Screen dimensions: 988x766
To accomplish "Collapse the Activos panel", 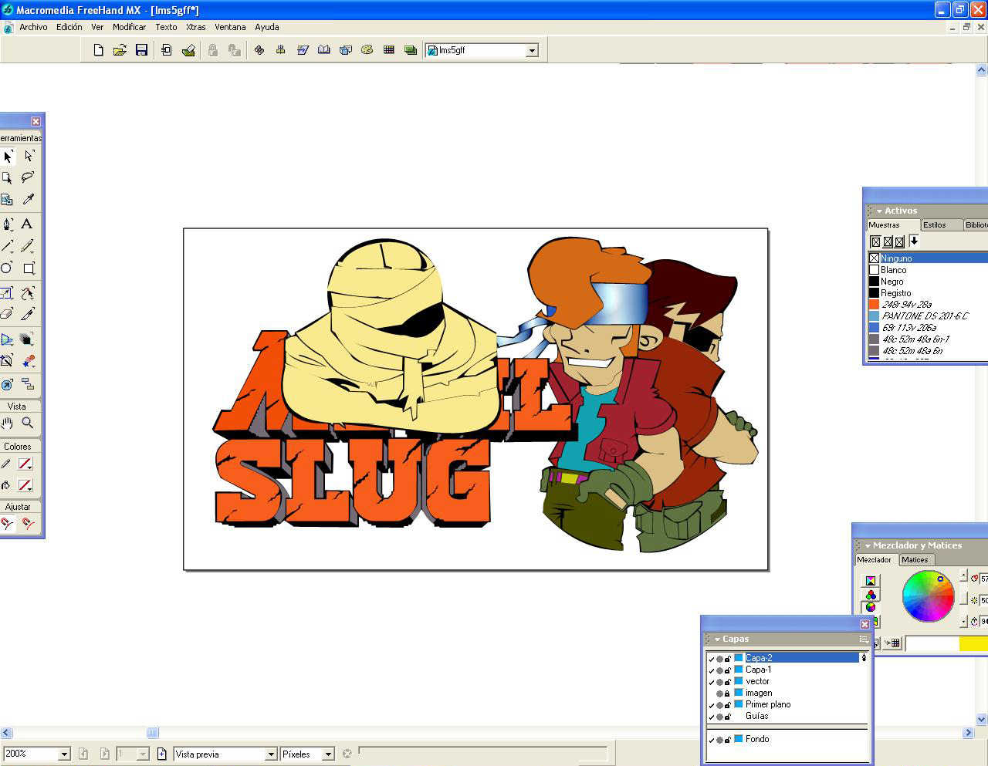I will pyautogui.click(x=879, y=211).
